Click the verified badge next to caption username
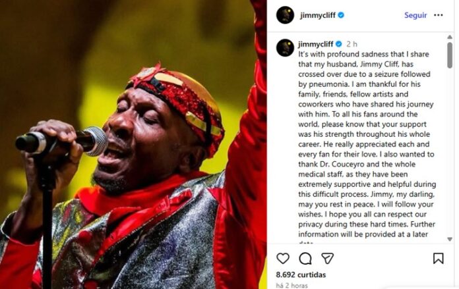 coord(339,44)
